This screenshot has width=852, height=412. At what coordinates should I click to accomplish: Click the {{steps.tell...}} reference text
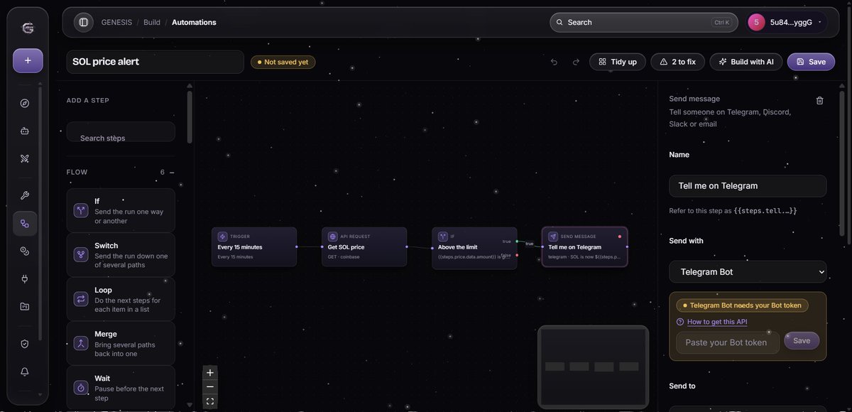pos(765,211)
